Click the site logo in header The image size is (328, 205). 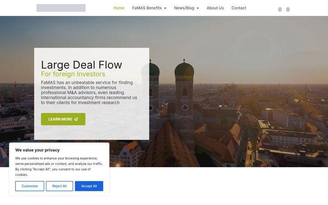[61, 8]
